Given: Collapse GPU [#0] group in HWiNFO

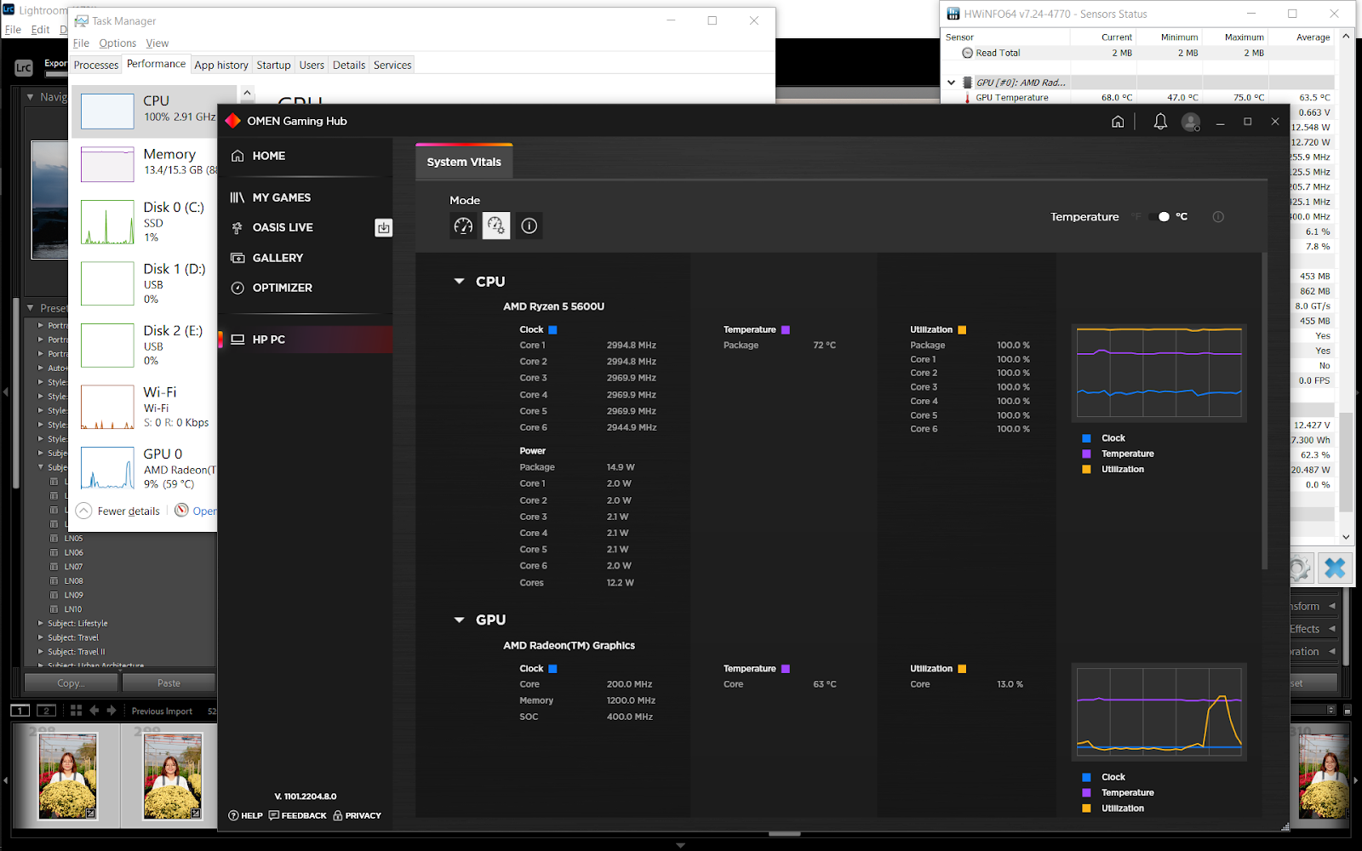Looking at the screenshot, I should 951,83.
